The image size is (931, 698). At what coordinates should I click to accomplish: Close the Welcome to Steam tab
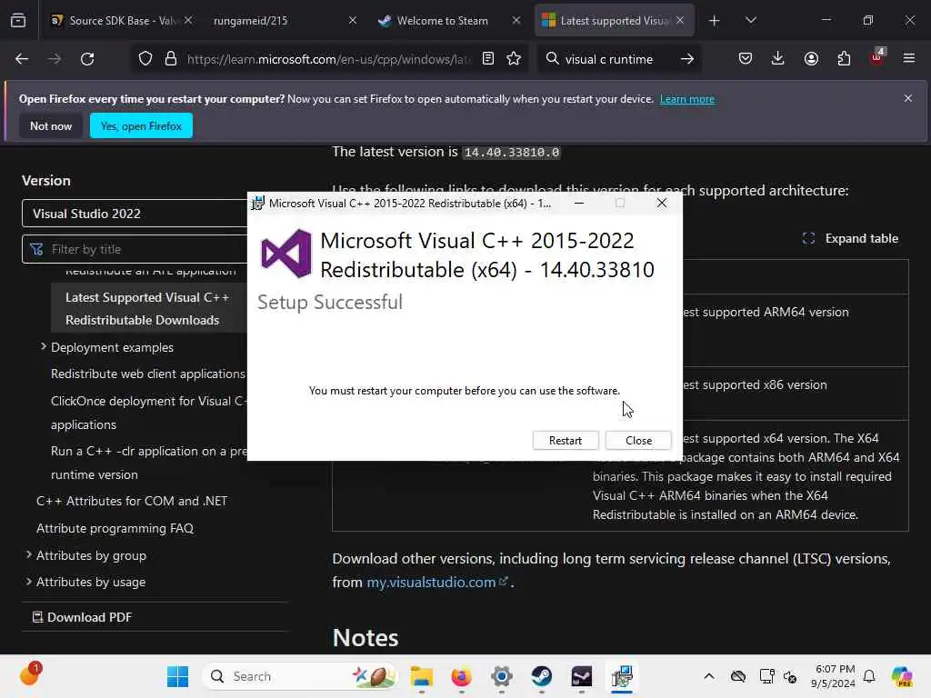(516, 20)
